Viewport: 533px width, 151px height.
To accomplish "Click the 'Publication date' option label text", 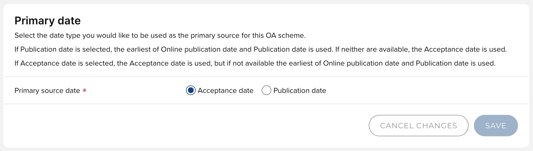I will (300, 91).
